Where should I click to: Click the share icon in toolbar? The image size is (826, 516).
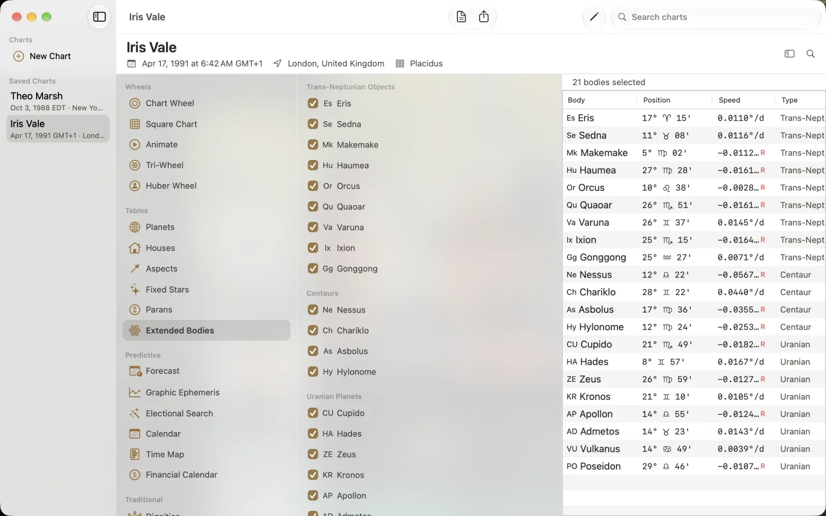[x=484, y=17]
